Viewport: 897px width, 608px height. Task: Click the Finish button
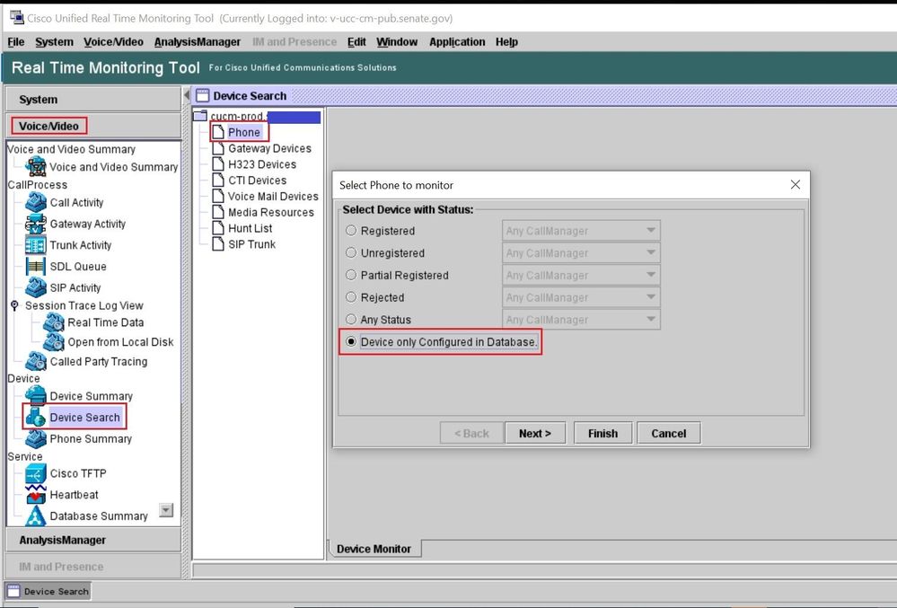coord(603,433)
